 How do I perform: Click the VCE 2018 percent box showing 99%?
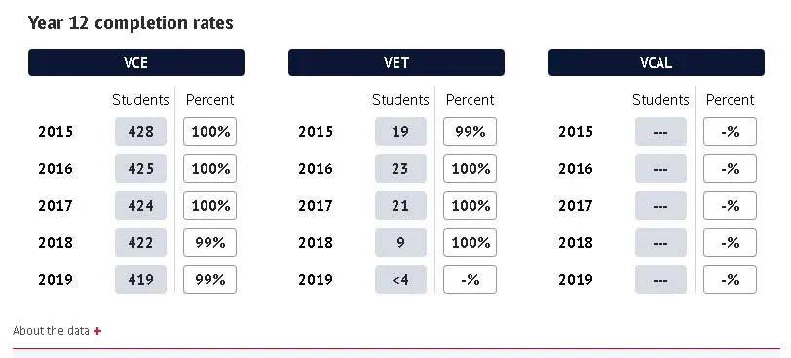point(209,242)
